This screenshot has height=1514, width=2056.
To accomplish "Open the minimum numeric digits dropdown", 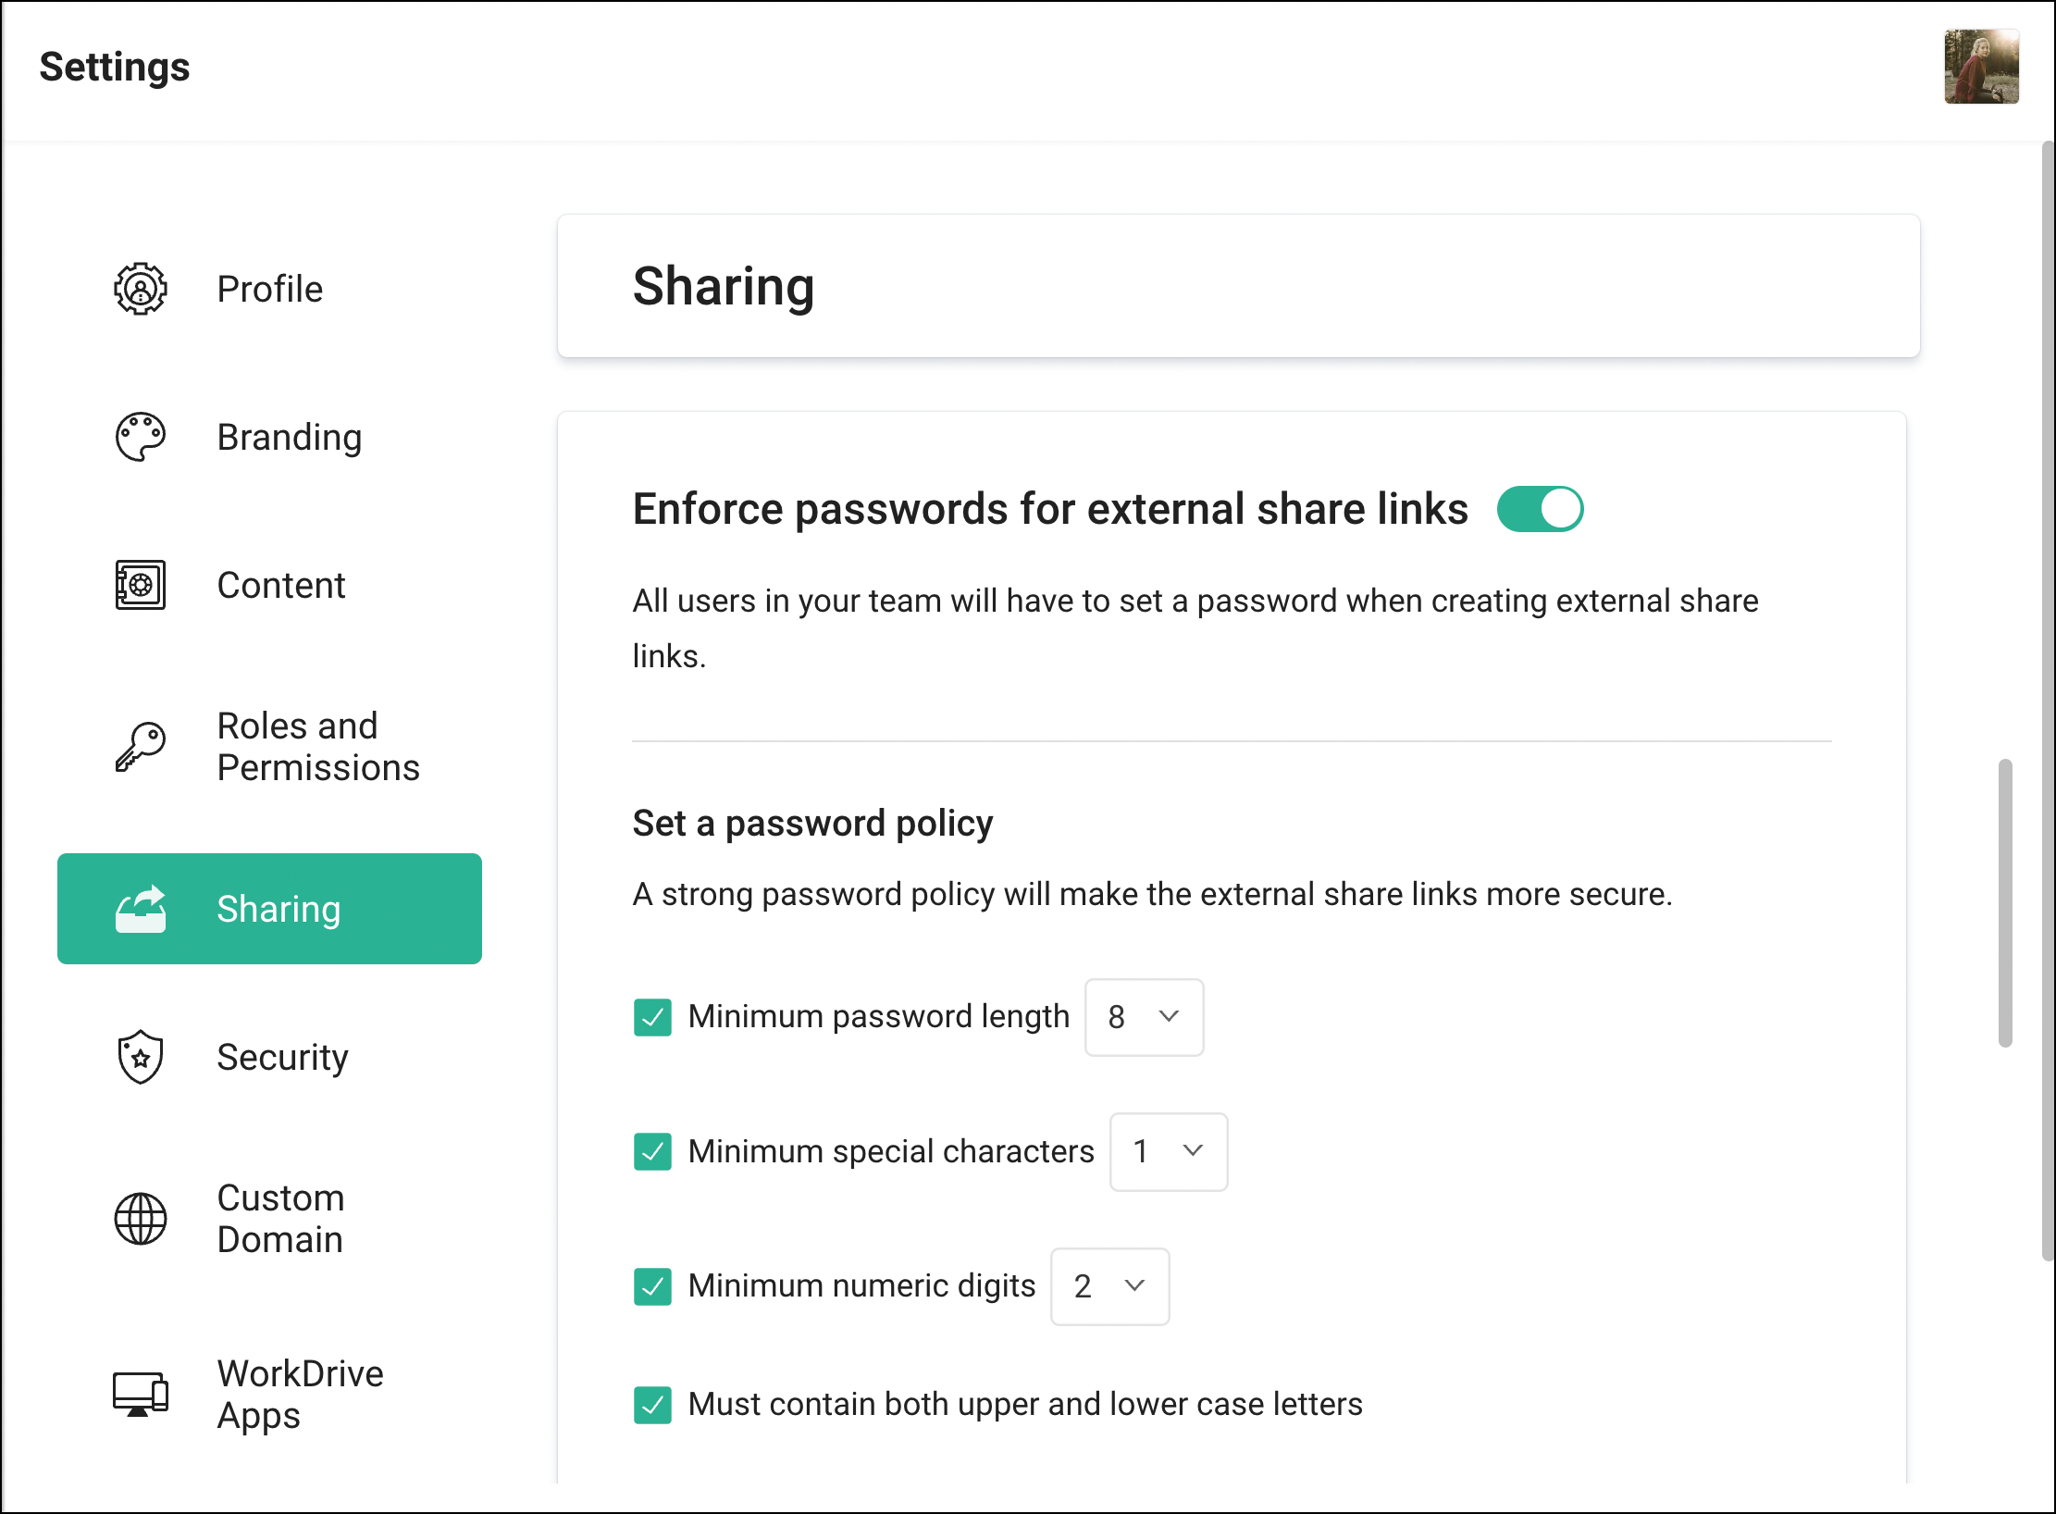I will [1109, 1286].
